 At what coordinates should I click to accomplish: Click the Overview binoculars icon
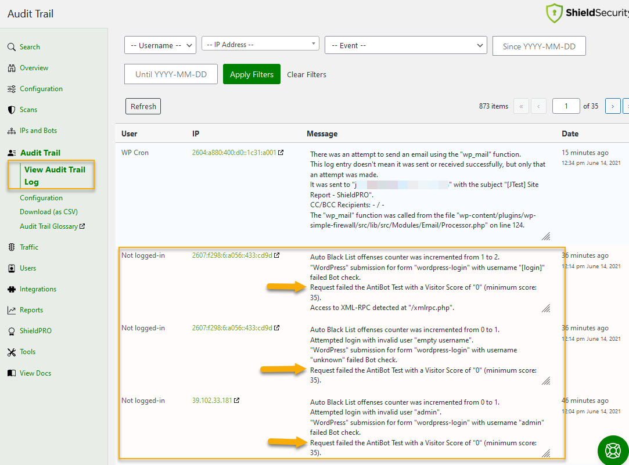tap(12, 68)
